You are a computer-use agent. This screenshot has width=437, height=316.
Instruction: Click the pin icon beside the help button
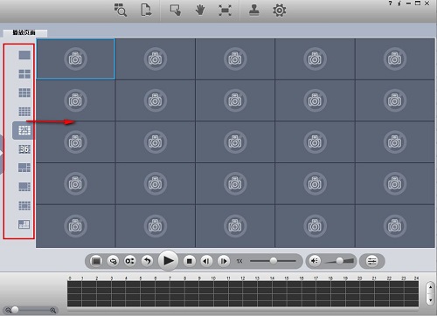(399, 3)
